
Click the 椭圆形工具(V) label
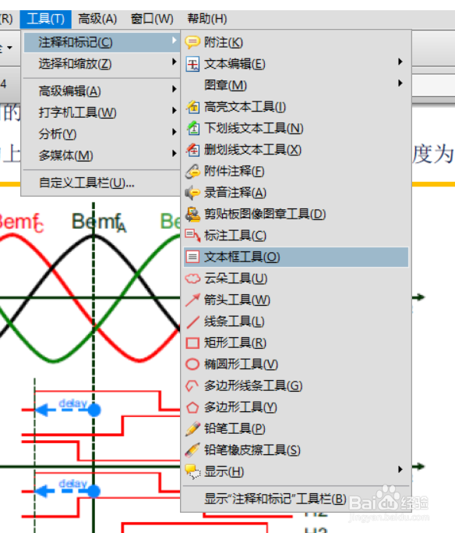[x=241, y=364]
